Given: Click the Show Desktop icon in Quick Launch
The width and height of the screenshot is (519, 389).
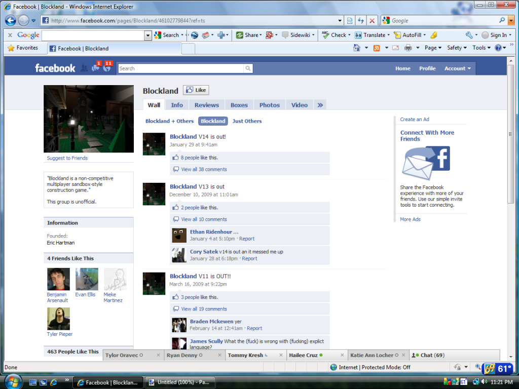Looking at the screenshot, I should [x=33, y=382].
